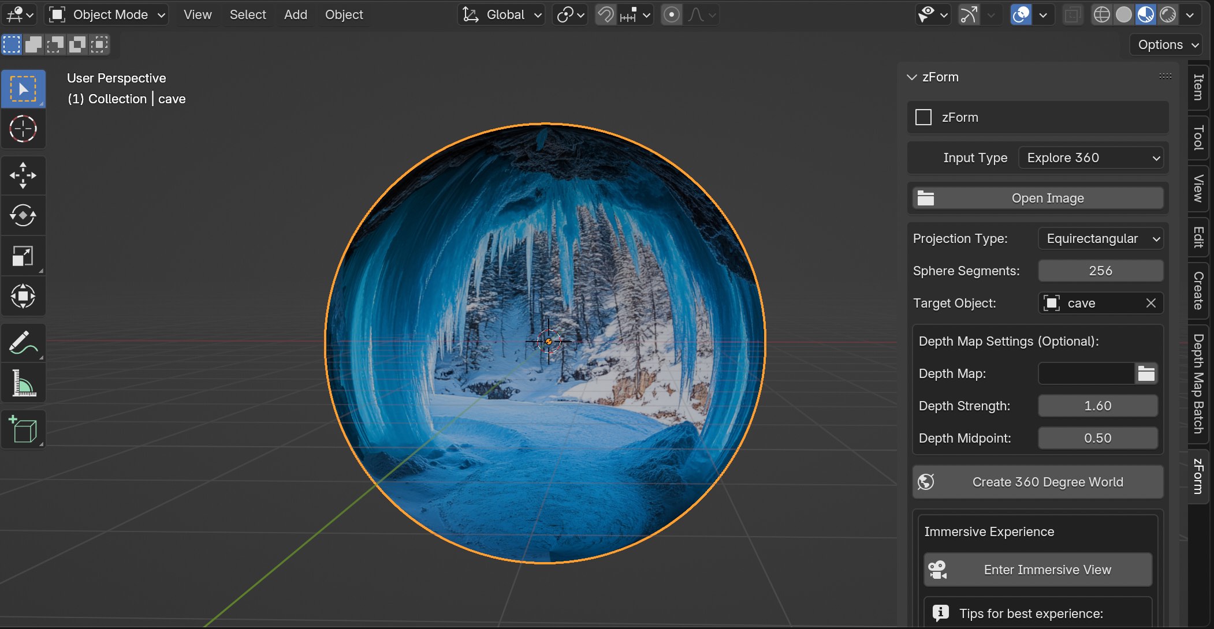Screen dimensions: 1214x629
Task: Open the Depth Map Batch sidebar tab
Action: 1198,384
